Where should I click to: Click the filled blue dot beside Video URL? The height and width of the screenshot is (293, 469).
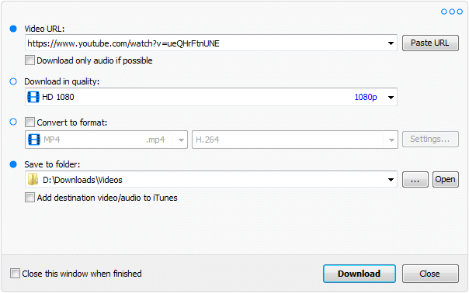[13, 29]
